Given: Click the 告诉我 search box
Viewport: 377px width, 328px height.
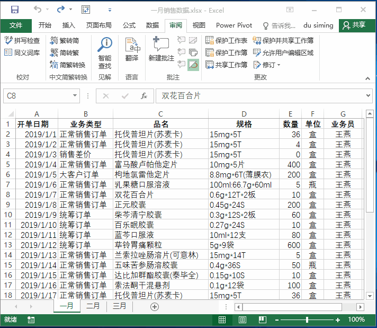Looking at the screenshot, I should point(279,25).
